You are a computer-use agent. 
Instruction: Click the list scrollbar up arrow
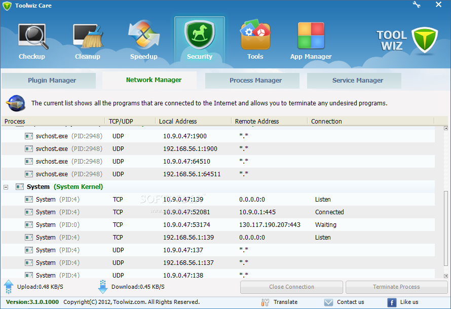coord(446,128)
